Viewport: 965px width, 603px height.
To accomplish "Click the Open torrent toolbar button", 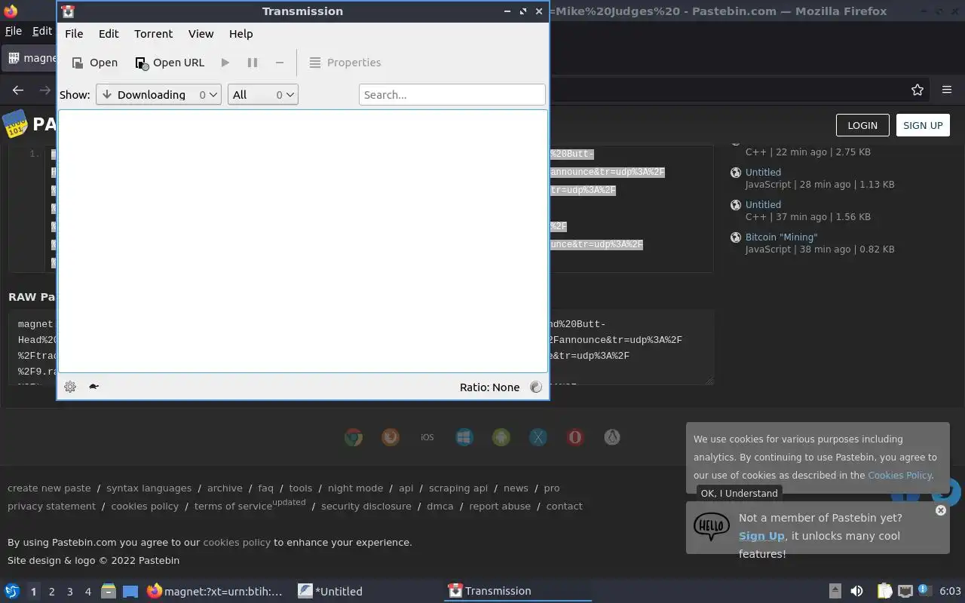I will [94, 63].
